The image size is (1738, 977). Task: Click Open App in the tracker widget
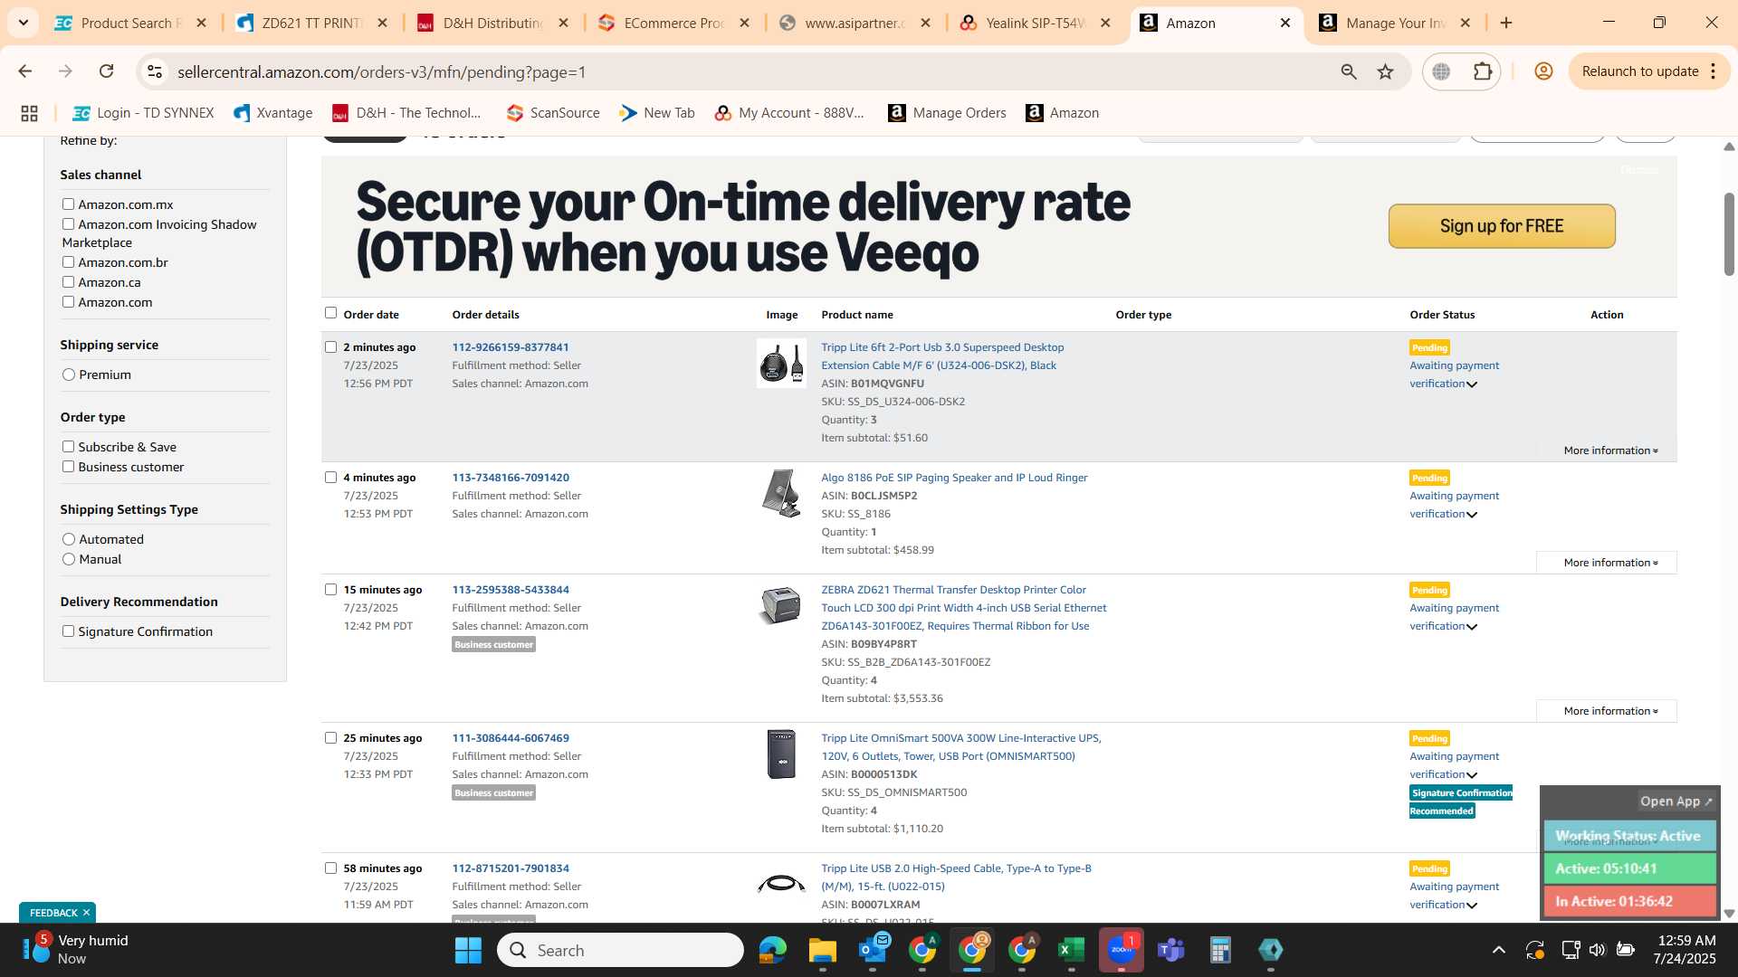click(x=1676, y=802)
